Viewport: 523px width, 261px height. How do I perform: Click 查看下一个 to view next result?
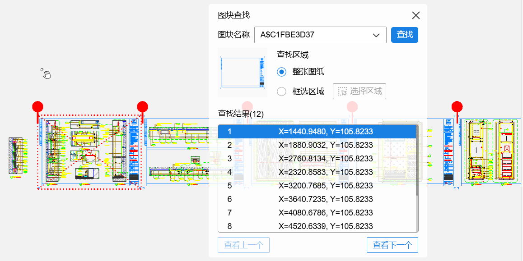tap(392, 245)
